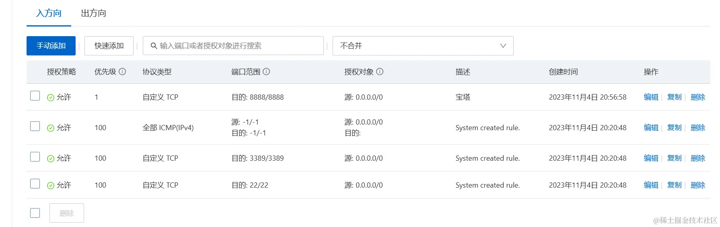Click the info icon next to 端口范围

[266, 72]
